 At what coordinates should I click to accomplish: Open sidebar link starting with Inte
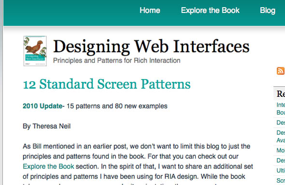(x=281, y=108)
